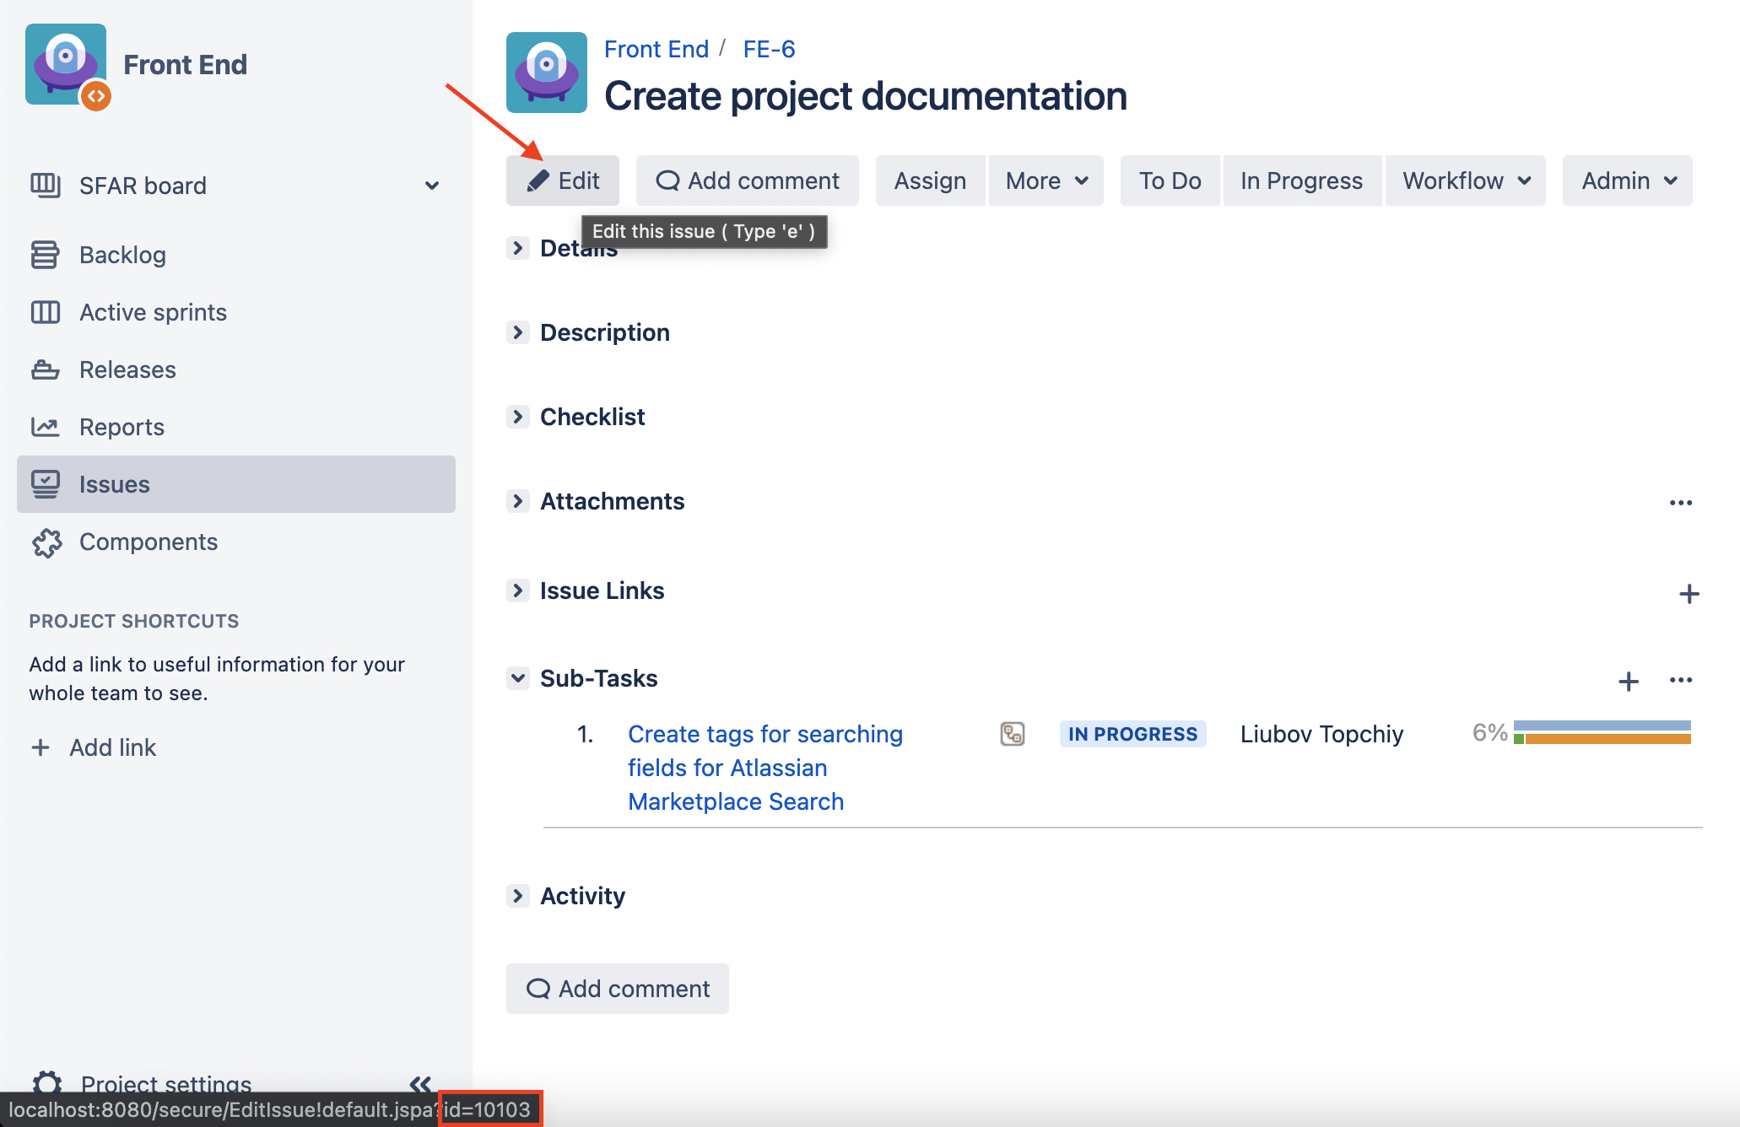This screenshot has height=1127, width=1740.
Task: Open the More dropdown menu
Action: [1046, 181]
